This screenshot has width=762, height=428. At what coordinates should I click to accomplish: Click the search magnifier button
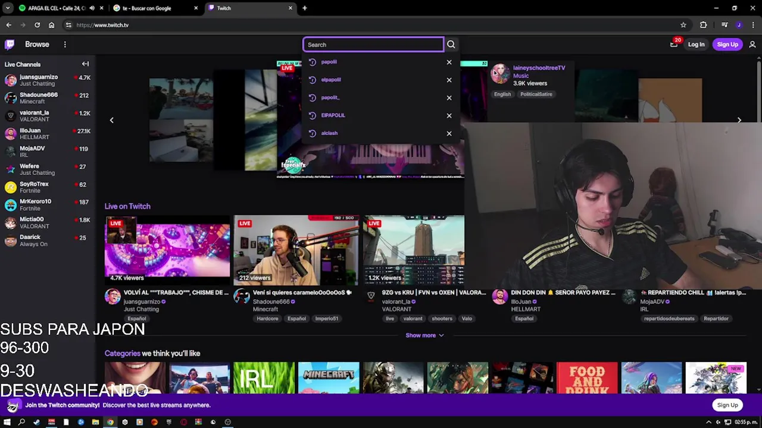tap(451, 45)
